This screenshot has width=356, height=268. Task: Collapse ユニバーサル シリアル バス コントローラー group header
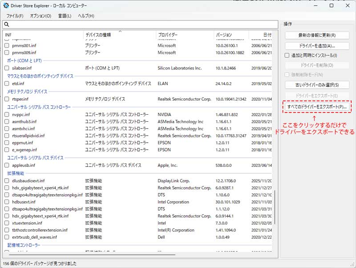[x=39, y=107]
